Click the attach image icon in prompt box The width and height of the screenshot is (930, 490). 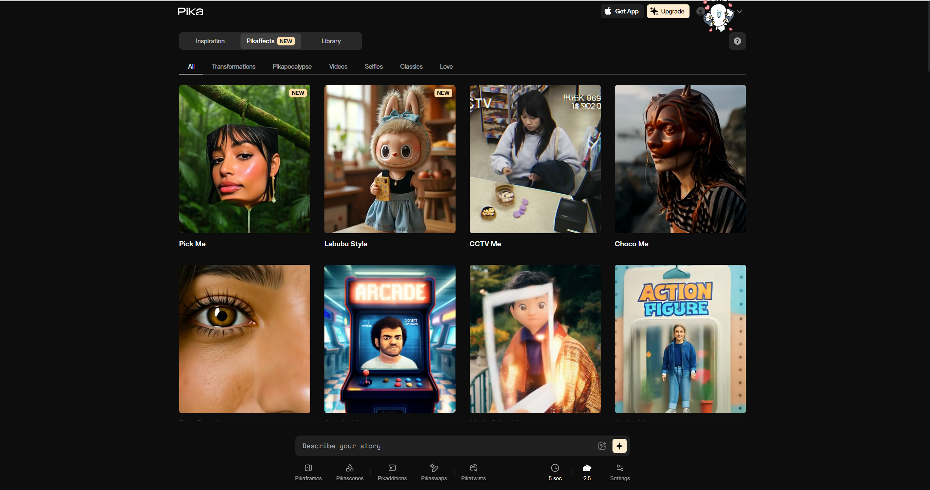coord(602,446)
